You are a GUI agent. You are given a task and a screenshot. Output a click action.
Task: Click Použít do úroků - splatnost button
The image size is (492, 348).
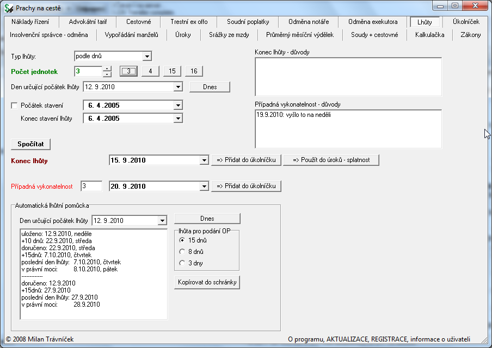(x=331, y=160)
